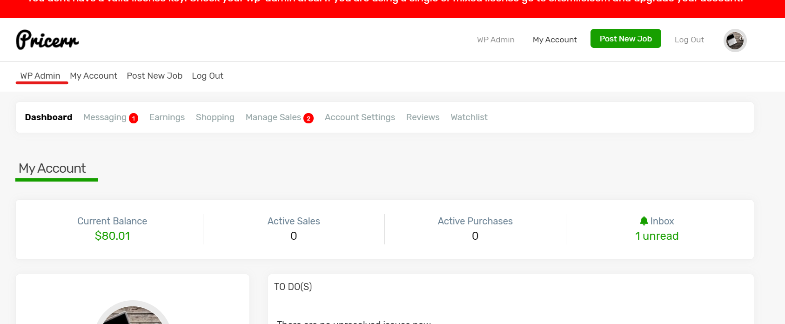Click the Manage Sales notification badge
785x324 pixels.
pos(308,118)
